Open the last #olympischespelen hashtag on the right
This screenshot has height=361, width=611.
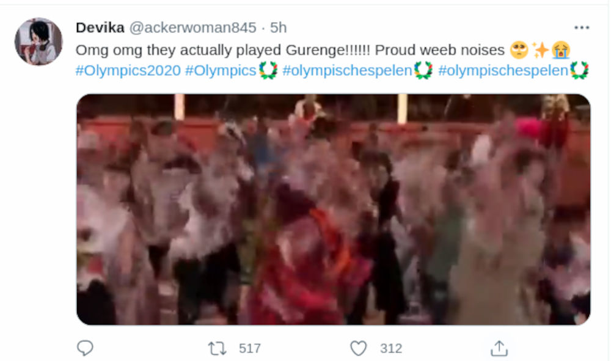503,70
